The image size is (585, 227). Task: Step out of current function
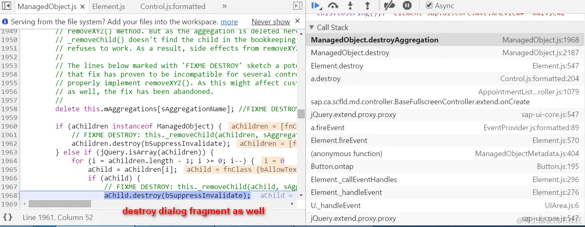(368, 6)
